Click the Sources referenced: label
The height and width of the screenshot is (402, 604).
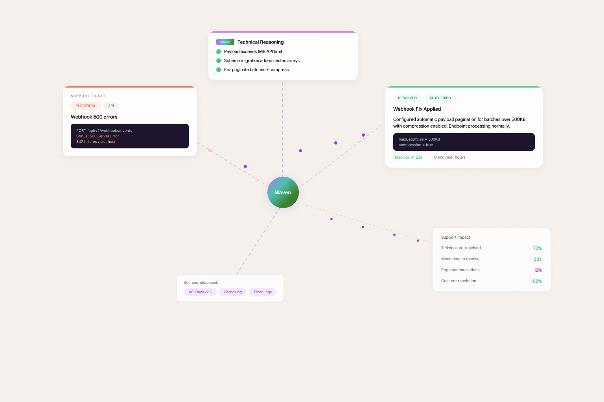201,283
